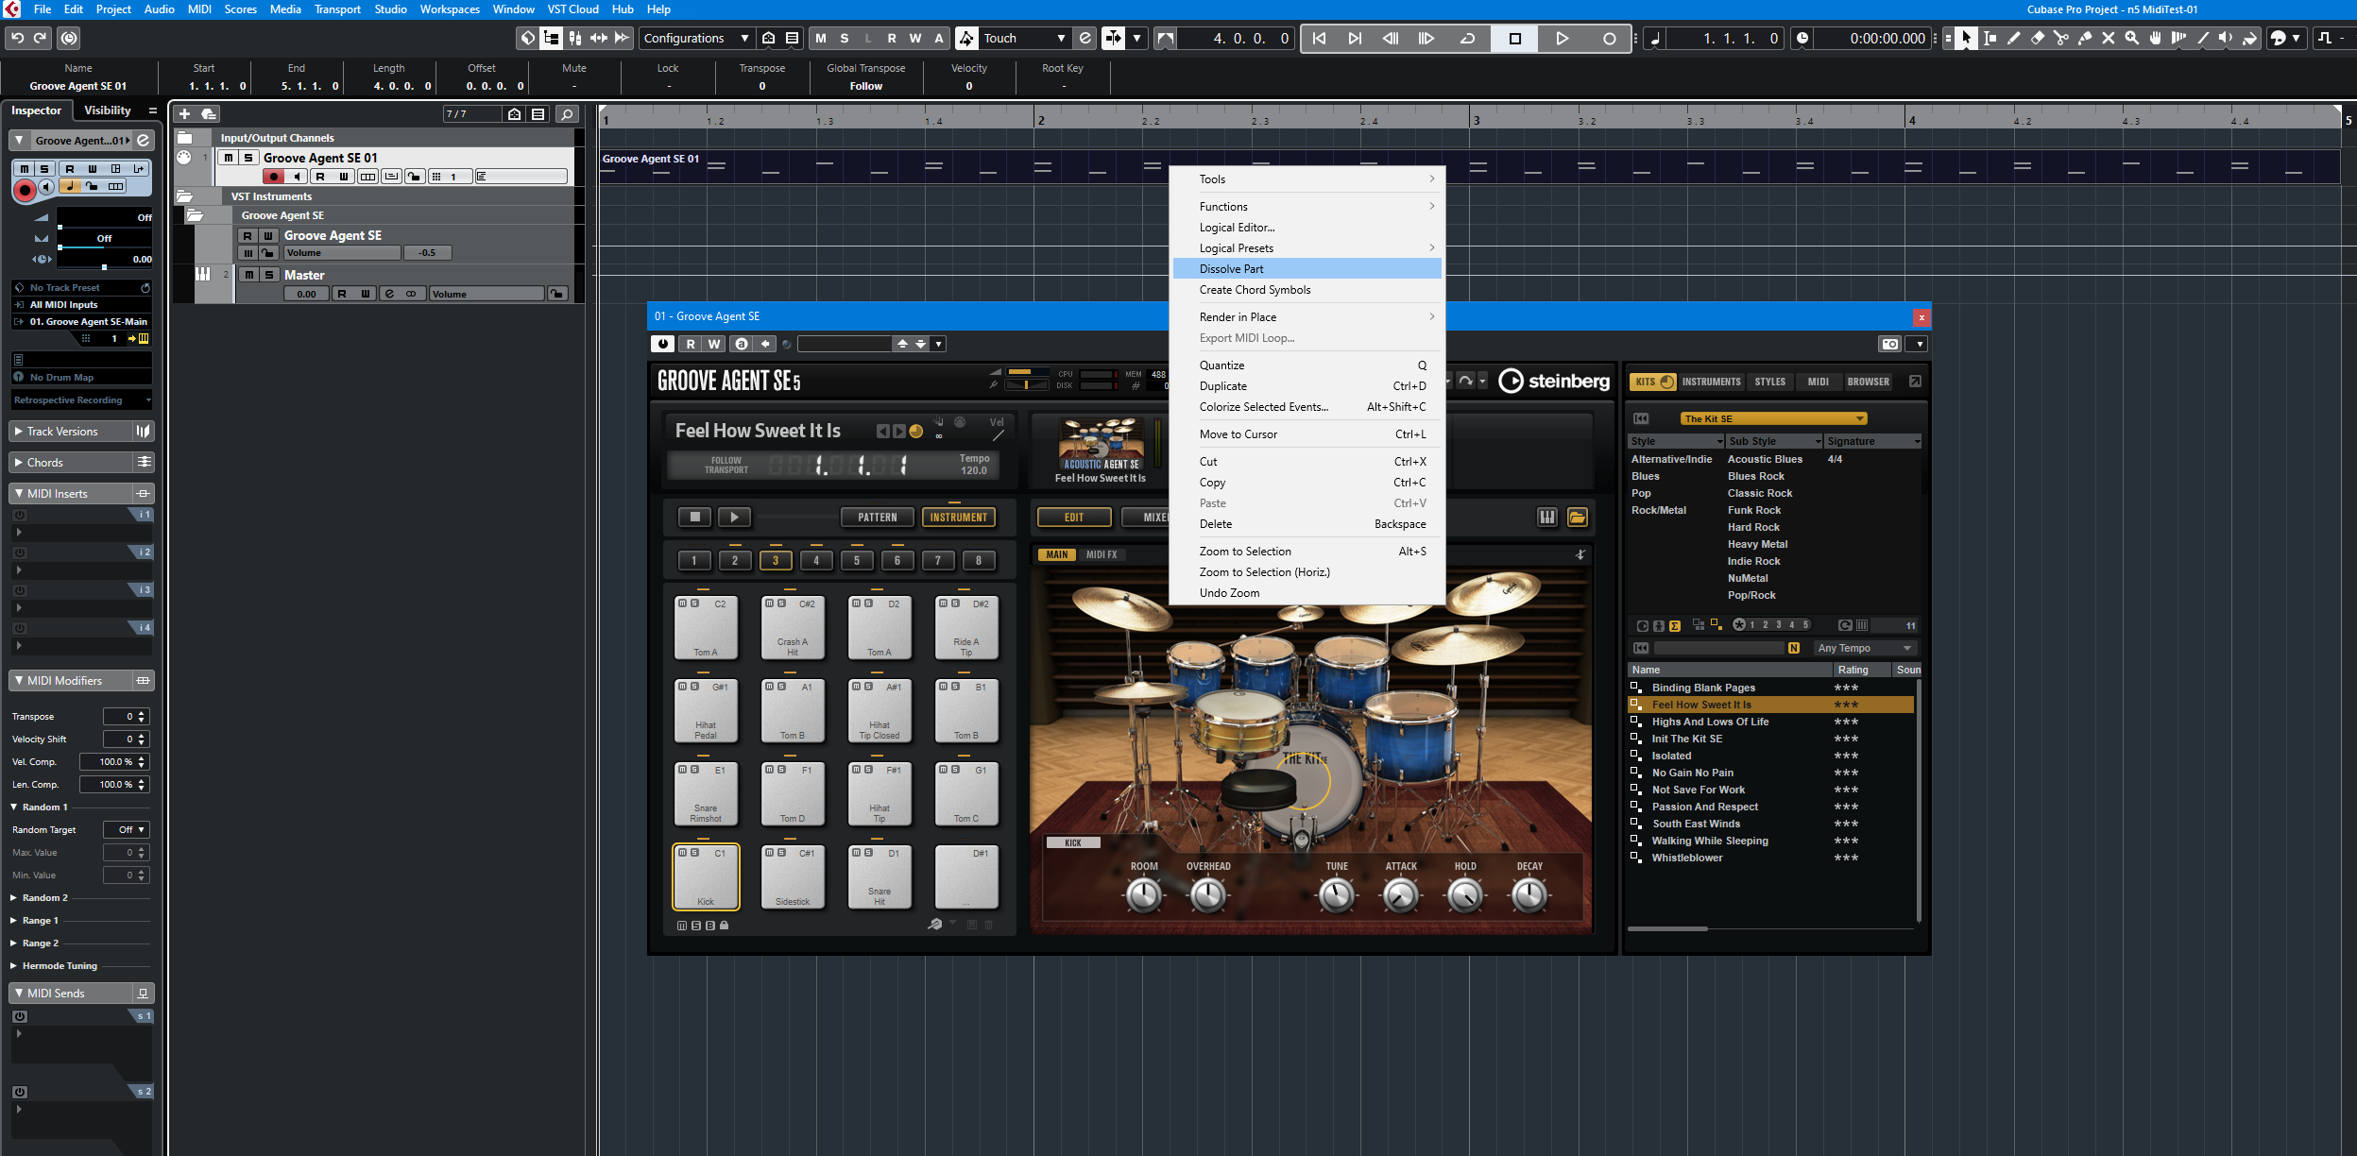Select Highs And Lows Of Life preset

1710,722
